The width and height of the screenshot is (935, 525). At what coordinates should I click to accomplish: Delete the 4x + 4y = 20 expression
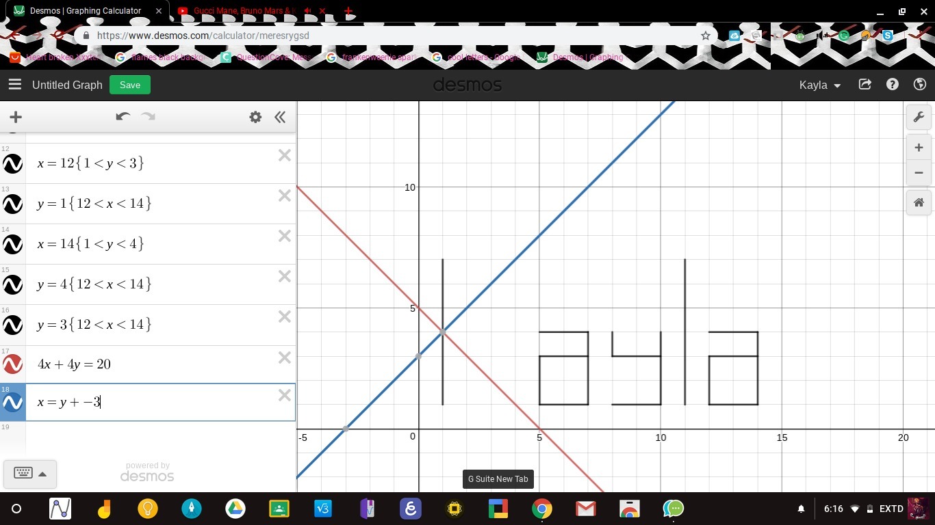coord(285,358)
